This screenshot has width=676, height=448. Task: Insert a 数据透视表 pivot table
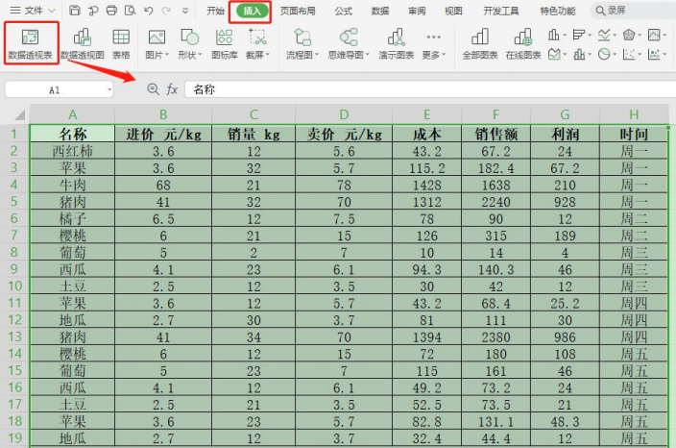pyautogui.click(x=30, y=43)
